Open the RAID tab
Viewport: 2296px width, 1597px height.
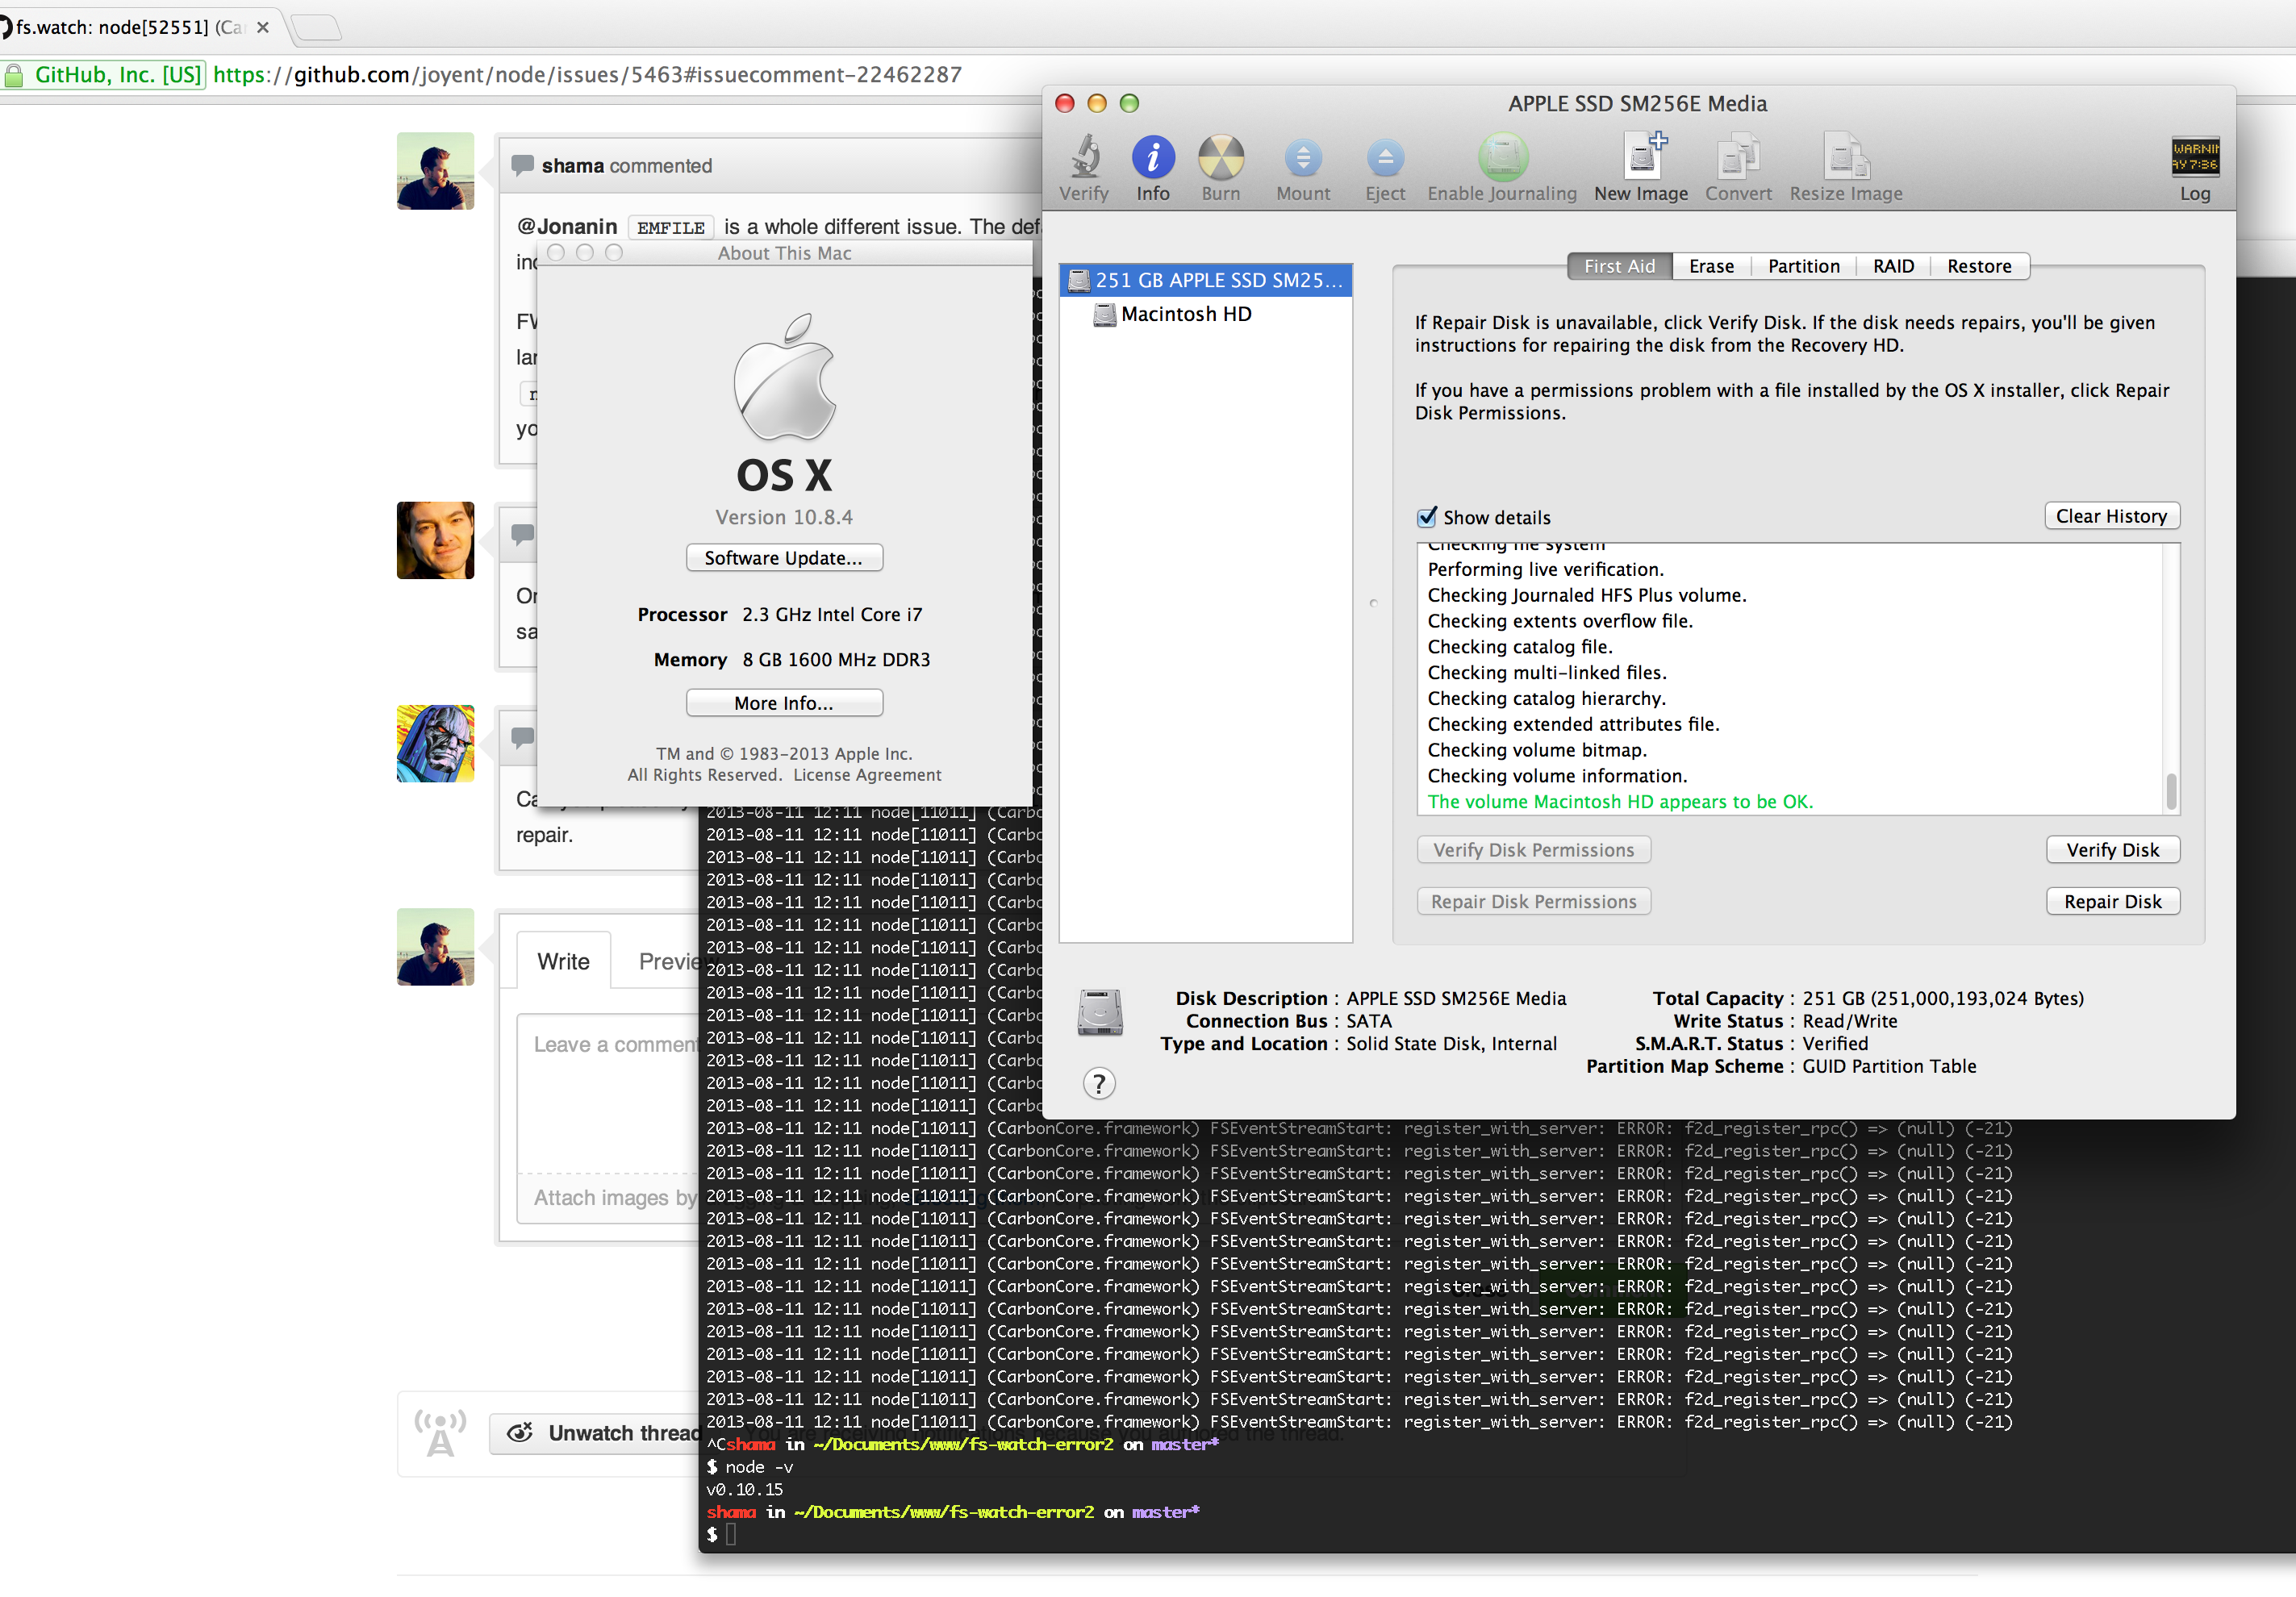pos(1893,266)
